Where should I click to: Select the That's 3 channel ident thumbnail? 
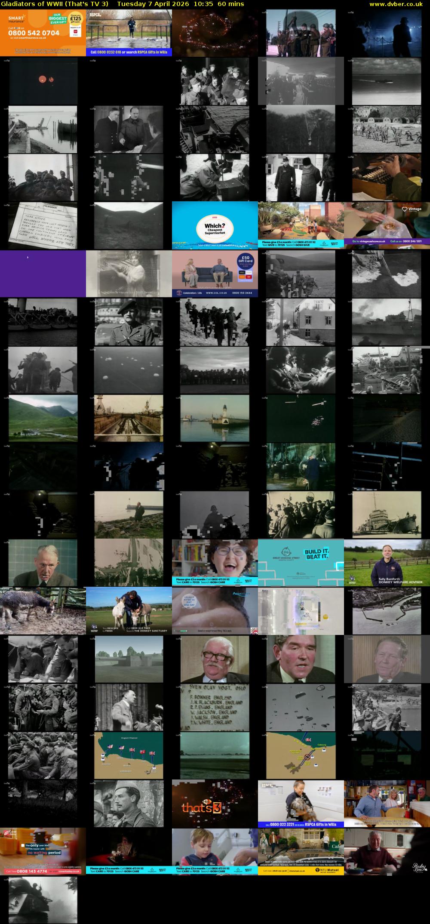click(x=215, y=803)
